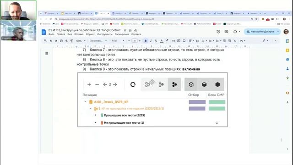Collapse the toolbar with the up chevron
The width and height of the screenshot is (293, 165).
click(x=276, y=41)
